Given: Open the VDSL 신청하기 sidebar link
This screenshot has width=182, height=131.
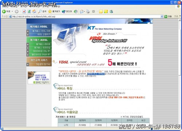Looking at the screenshot, I should (x=44, y=34).
